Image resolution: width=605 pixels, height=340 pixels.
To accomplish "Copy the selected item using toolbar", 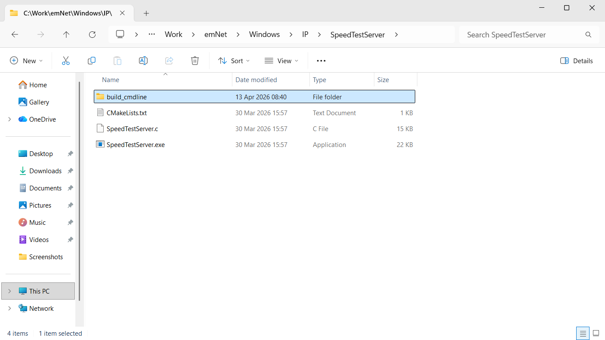I will [91, 61].
